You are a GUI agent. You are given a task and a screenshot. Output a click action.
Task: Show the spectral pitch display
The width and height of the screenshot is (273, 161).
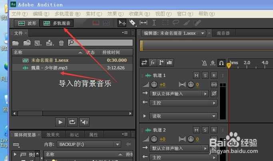(106, 23)
